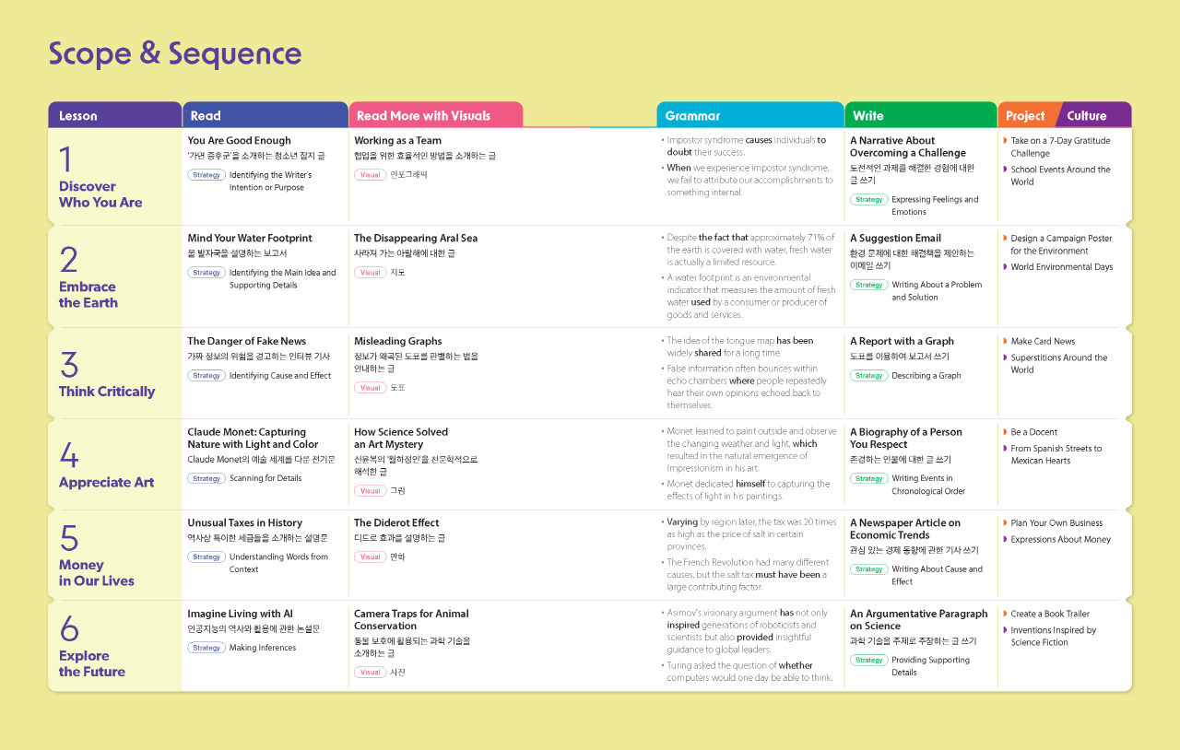Click the Visual badge under "Misleading Graphs"
Screen dimensions: 1180x750
(370, 388)
